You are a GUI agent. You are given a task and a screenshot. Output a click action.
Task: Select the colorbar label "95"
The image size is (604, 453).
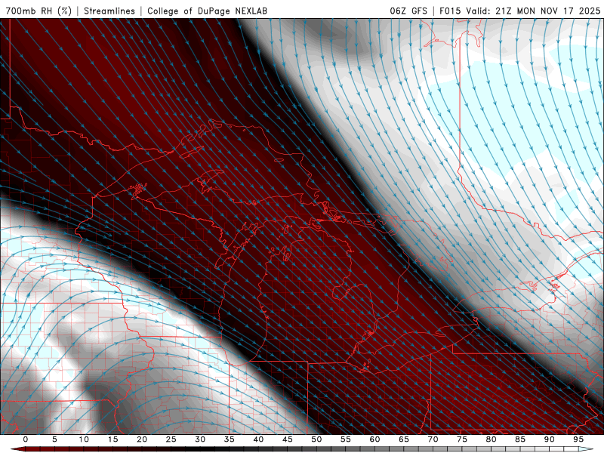(578, 439)
